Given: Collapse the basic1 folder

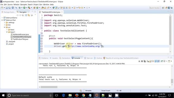Looking at the screenshot, I should [x=7, y=32].
